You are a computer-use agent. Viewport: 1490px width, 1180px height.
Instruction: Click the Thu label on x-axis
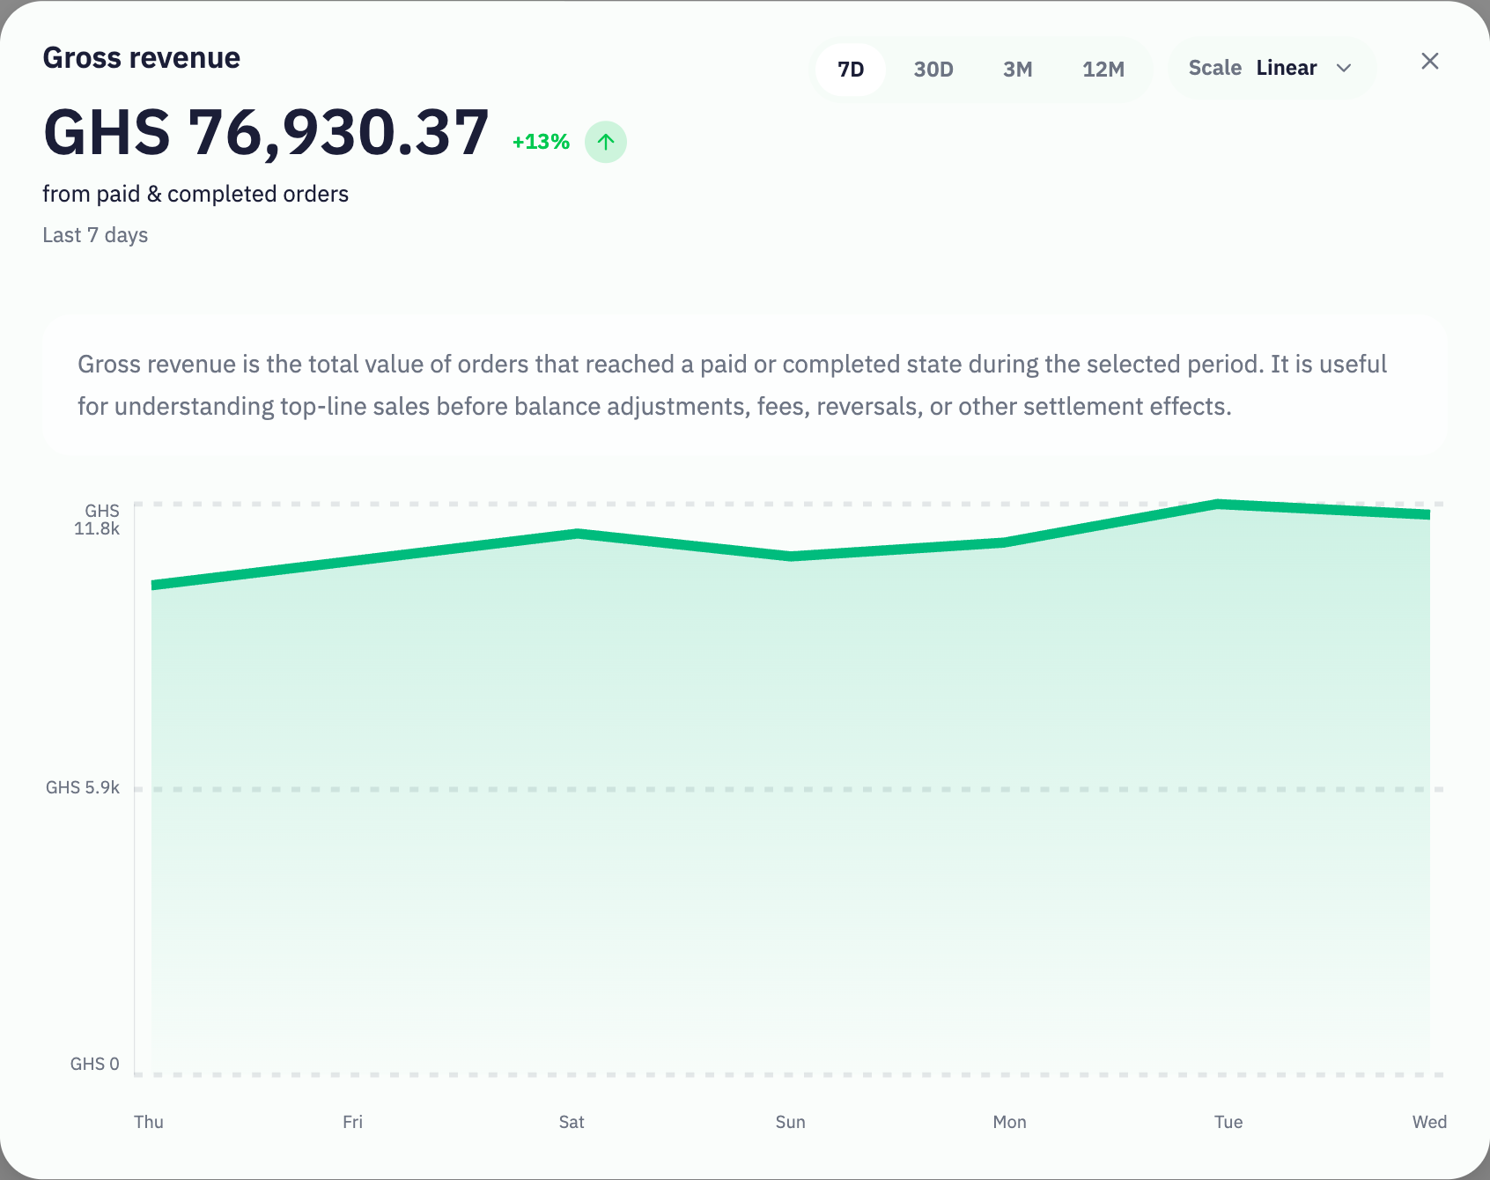(x=149, y=1122)
